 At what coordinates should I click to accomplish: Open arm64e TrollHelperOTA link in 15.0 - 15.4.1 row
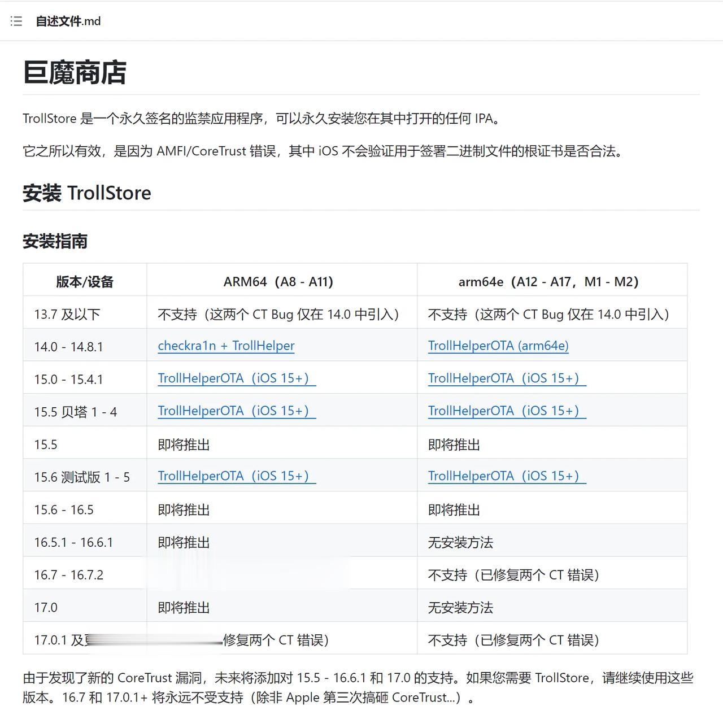tap(507, 378)
